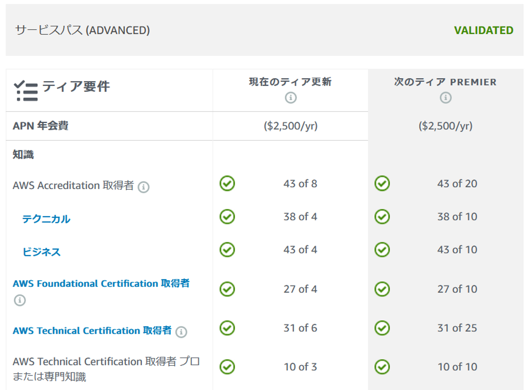This screenshot has width=529, height=390.
Task: Open AWS Foundational Certification 取得者 link
Action: coord(101,284)
